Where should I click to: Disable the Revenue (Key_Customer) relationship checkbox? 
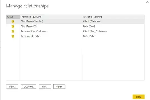coord(13,31)
